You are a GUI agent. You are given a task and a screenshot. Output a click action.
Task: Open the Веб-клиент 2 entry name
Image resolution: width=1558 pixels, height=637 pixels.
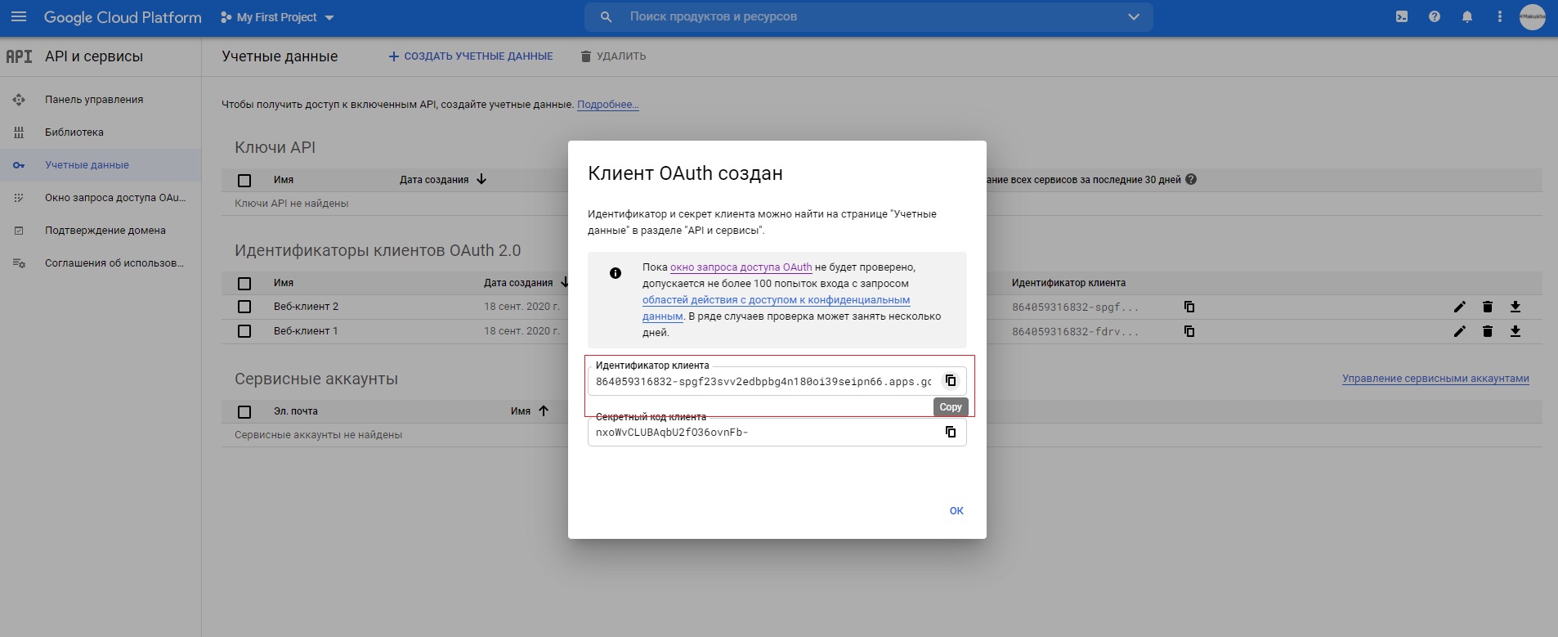[306, 307]
